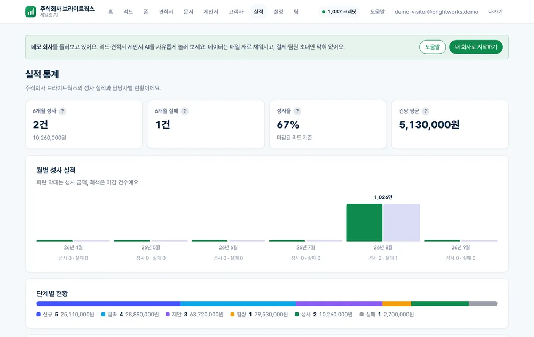Click the 67% success rate value
The height and width of the screenshot is (337, 534).
coord(288,125)
